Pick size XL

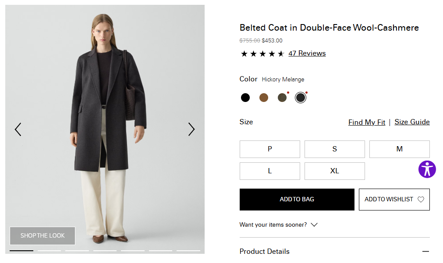[x=334, y=171]
